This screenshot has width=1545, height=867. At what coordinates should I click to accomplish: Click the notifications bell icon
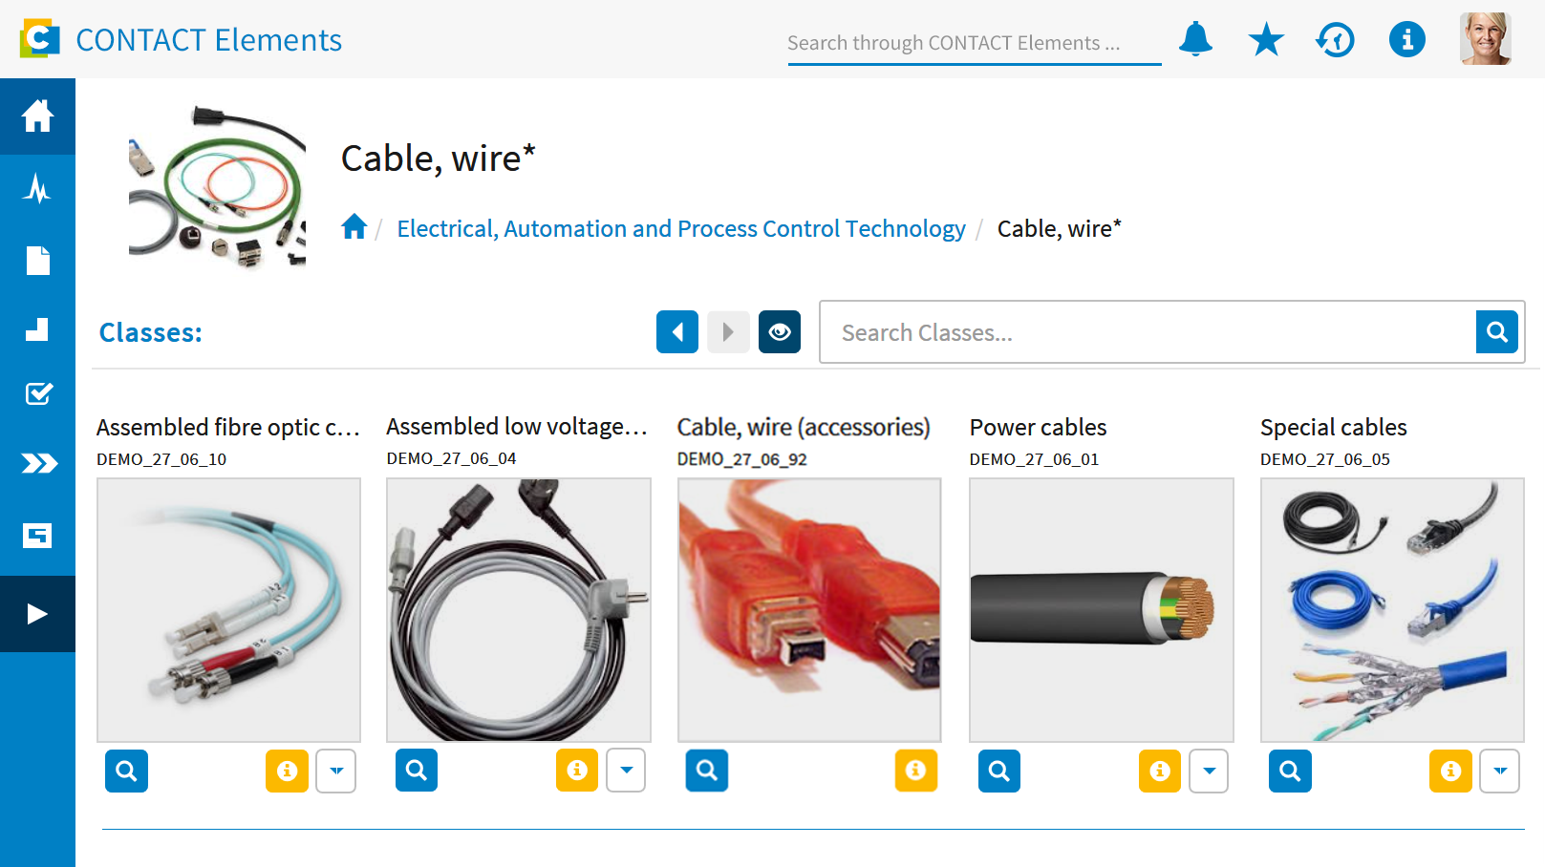point(1195,39)
